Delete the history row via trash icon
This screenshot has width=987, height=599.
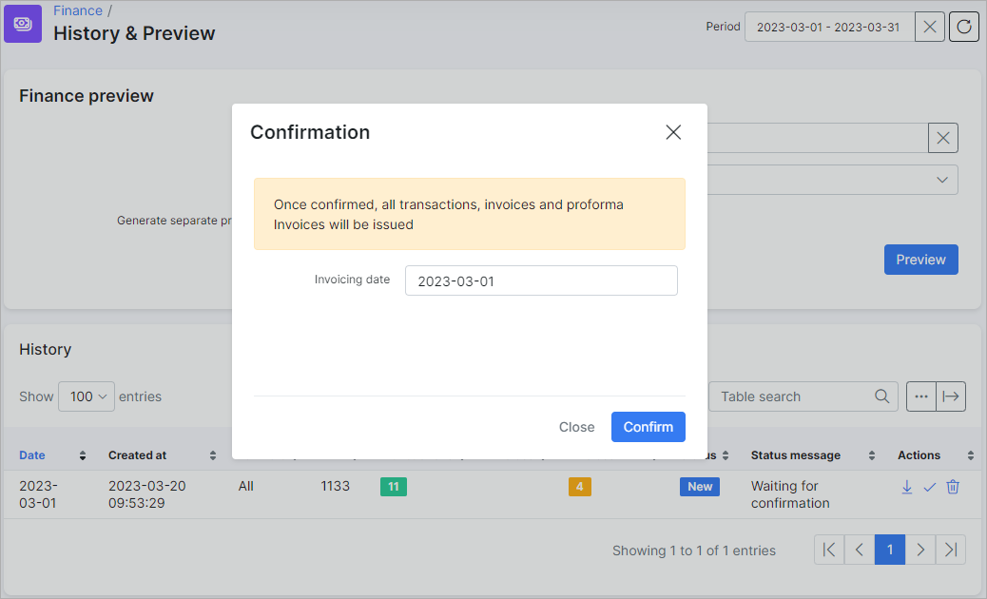[953, 487]
